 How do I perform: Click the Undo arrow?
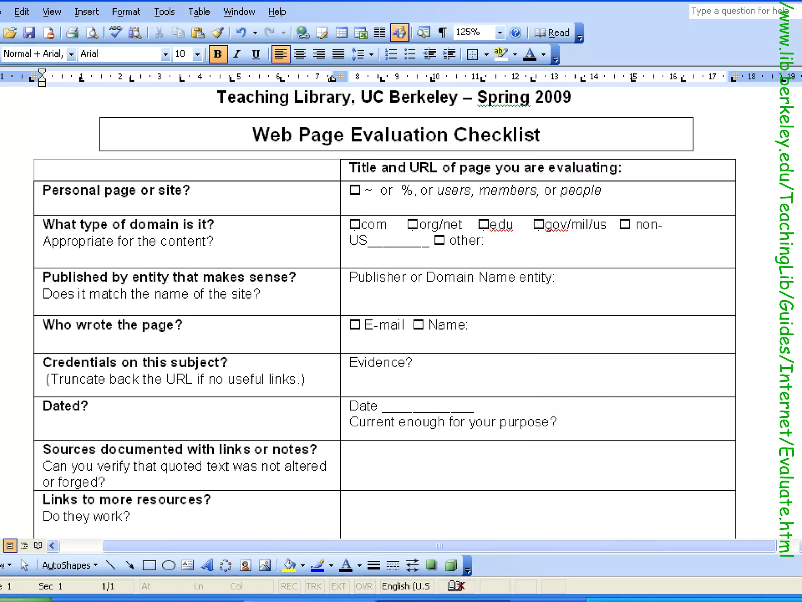coord(241,33)
